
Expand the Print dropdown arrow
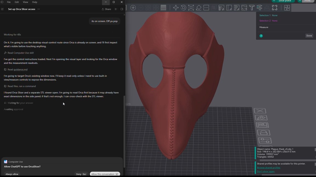tap(300, 1)
